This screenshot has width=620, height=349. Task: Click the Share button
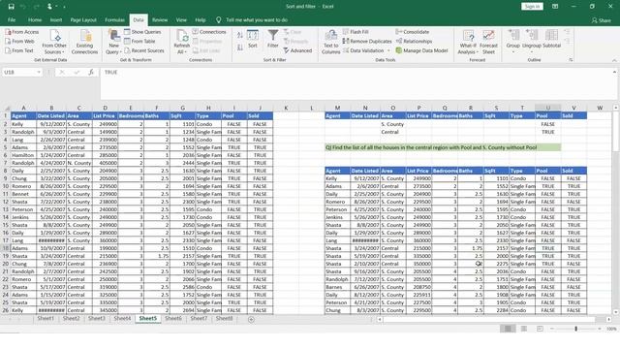(x=602, y=20)
